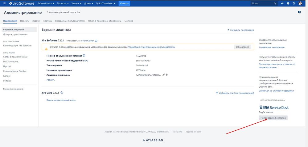Open the Управление пользователями tab
The height and width of the screenshot is (147, 308).
coord(70,21)
